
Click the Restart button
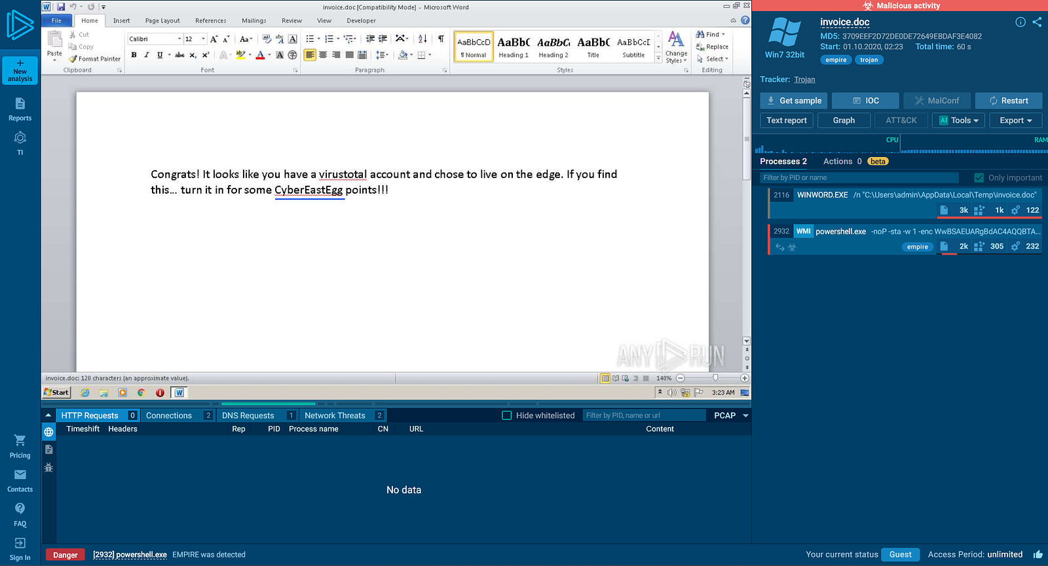[1009, 101]
